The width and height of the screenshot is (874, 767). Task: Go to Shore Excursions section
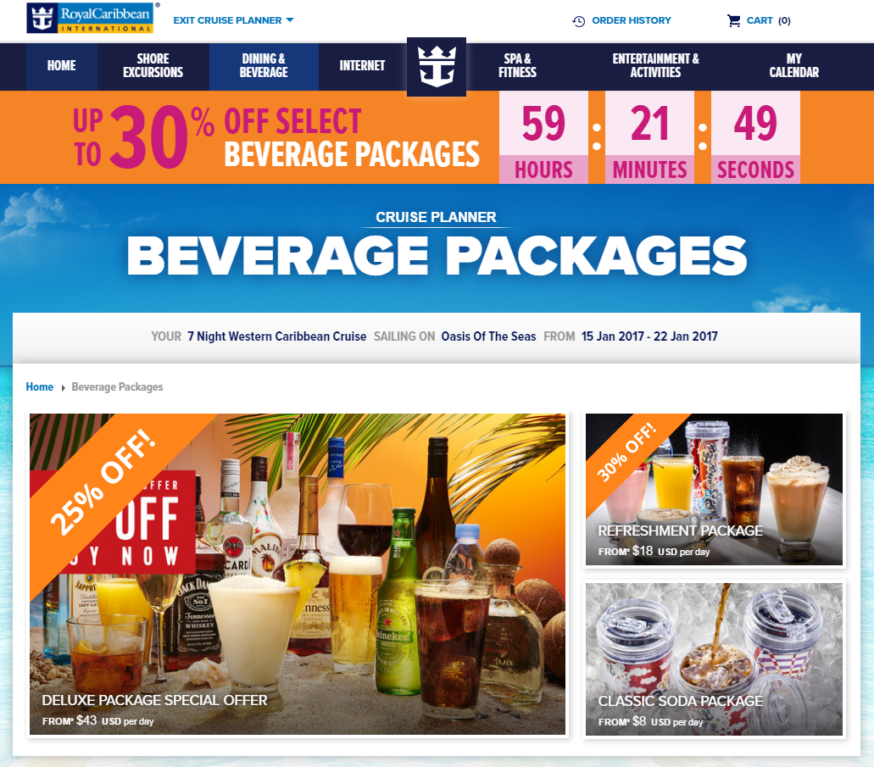click(153, 66)
